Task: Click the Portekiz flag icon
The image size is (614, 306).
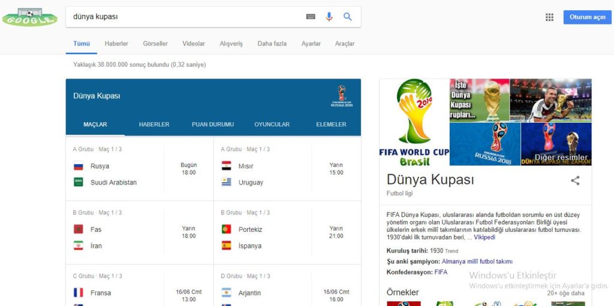Action: [x=226, y=229]
